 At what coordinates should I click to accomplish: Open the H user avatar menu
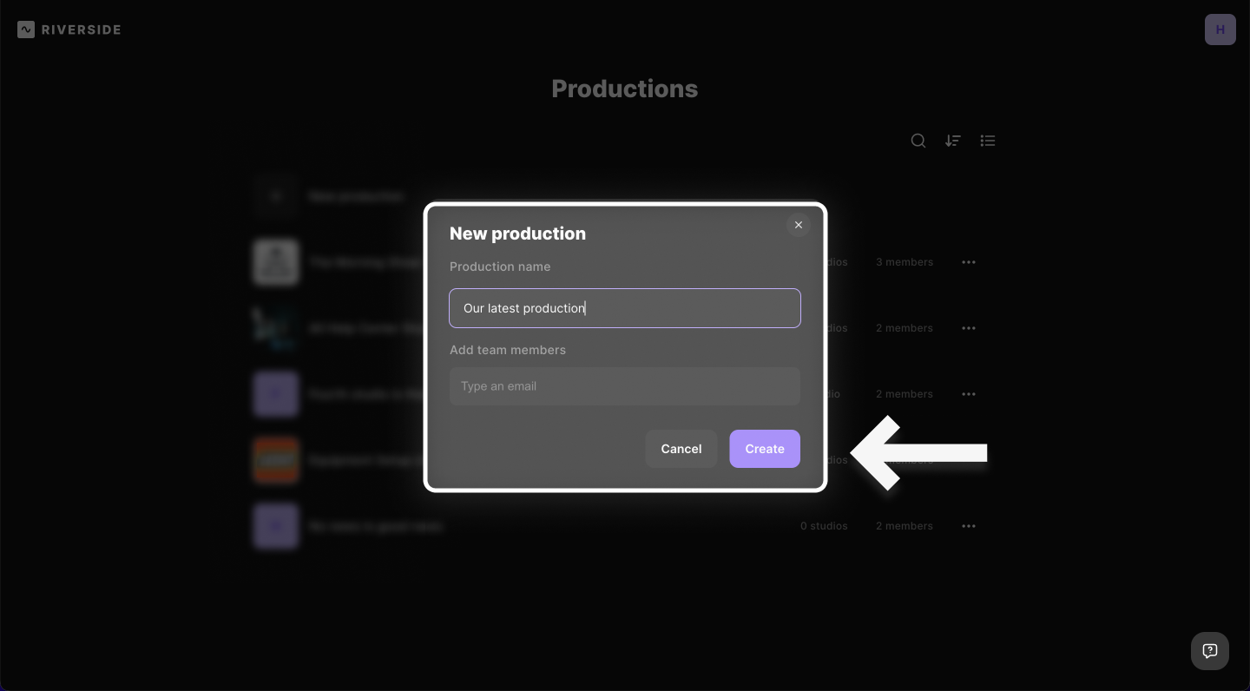(x=1220, y=30)
